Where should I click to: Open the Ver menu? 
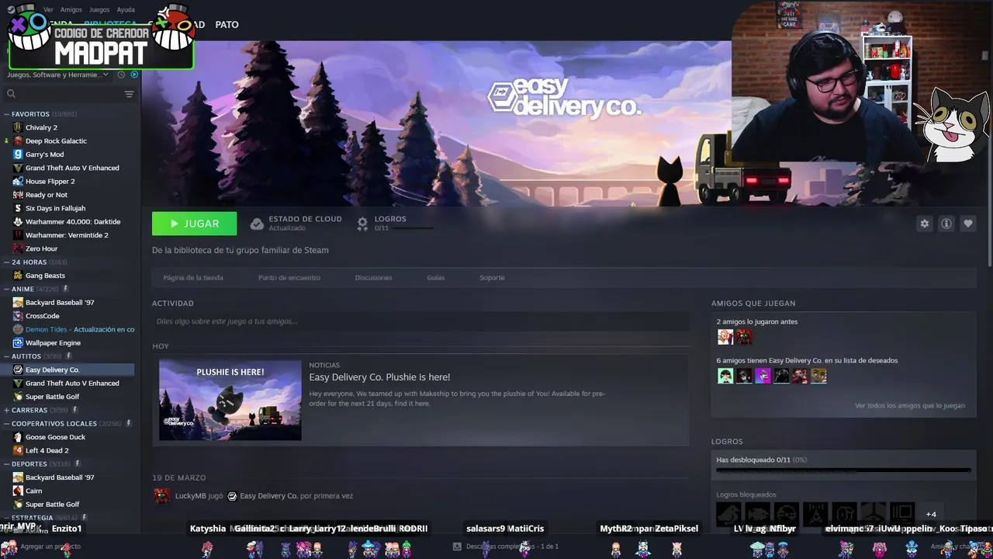click(x=48, y=9)
